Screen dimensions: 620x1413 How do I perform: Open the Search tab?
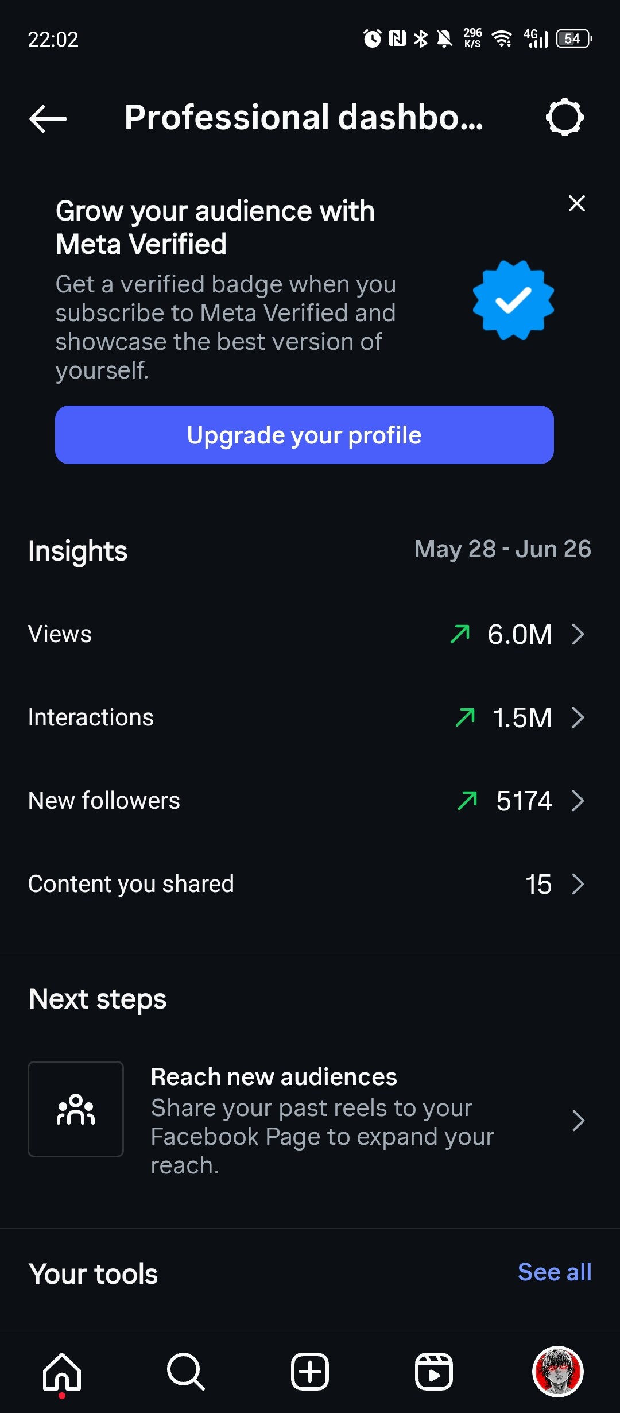186,1372
